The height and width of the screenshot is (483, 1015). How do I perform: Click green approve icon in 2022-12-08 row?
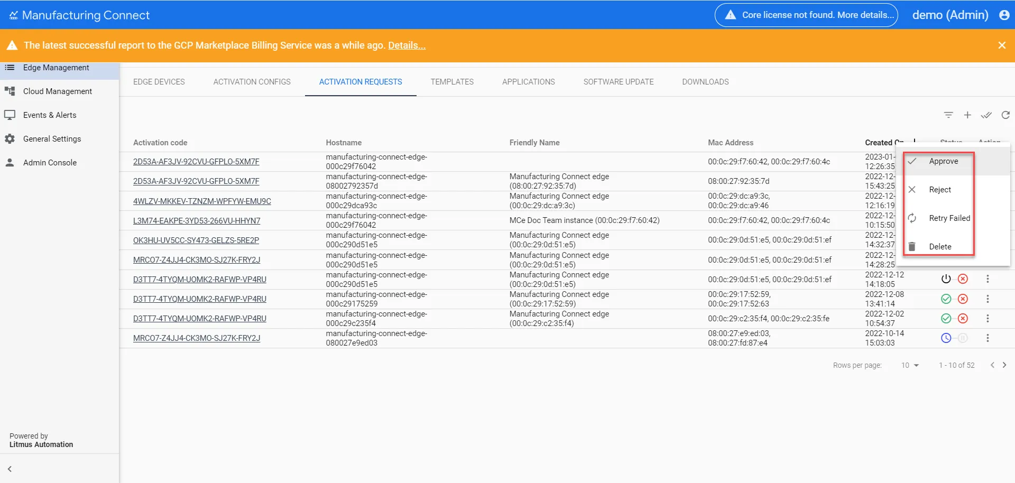pos(946,299)
